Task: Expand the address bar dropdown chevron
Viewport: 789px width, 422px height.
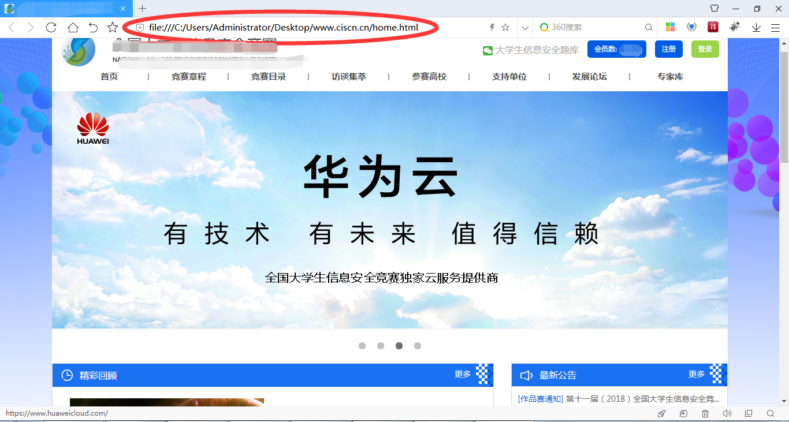Action: (524, 27)
